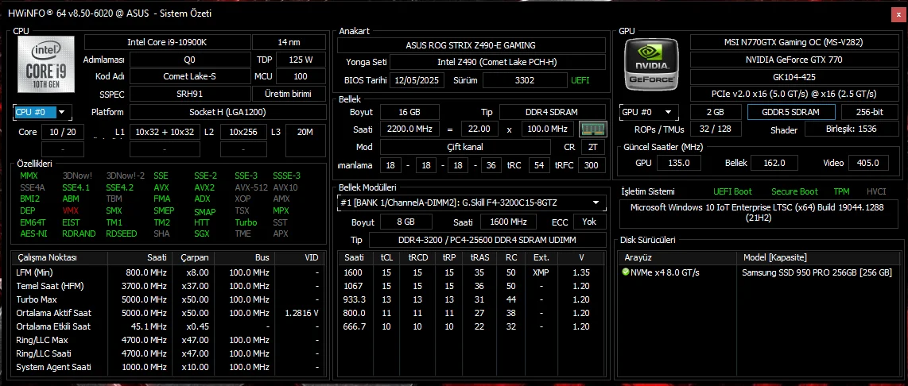Screen dimensions: 908x386
Task: Click the XMP label in timings table
Action: point(541,272)
